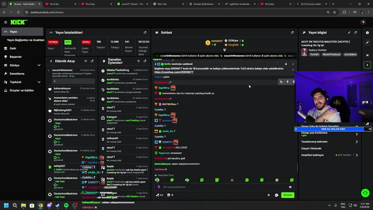This screenshot has width=373, height=210.
Task: Collapse the pinned message chevron
Action: coord(293,70)
